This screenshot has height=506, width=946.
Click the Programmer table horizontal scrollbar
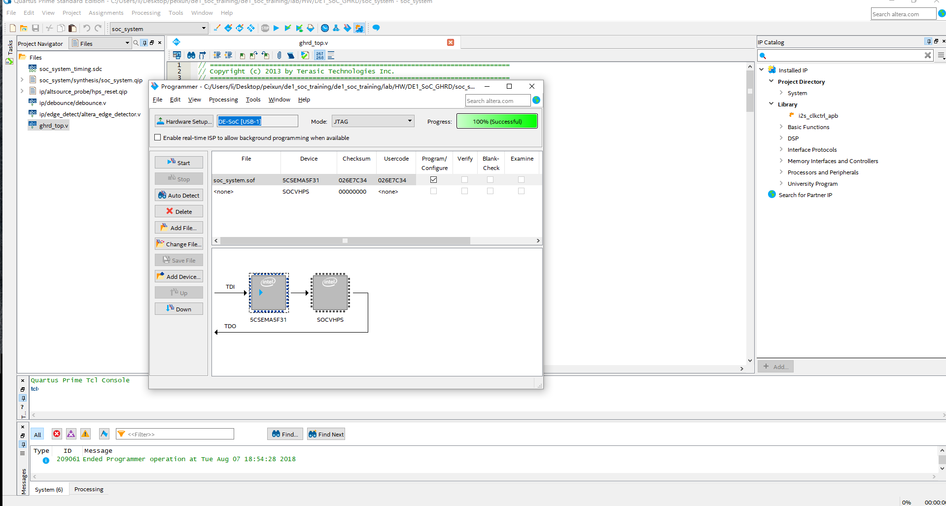tap(345, 240)
